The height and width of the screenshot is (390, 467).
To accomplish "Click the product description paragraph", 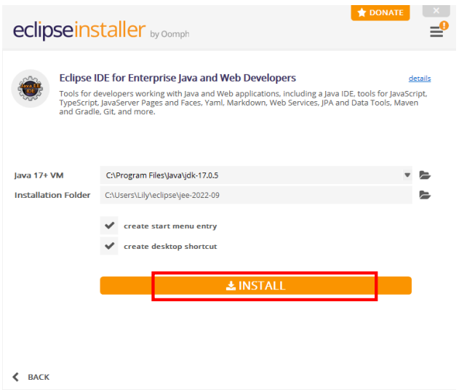I will pos(243,103).
